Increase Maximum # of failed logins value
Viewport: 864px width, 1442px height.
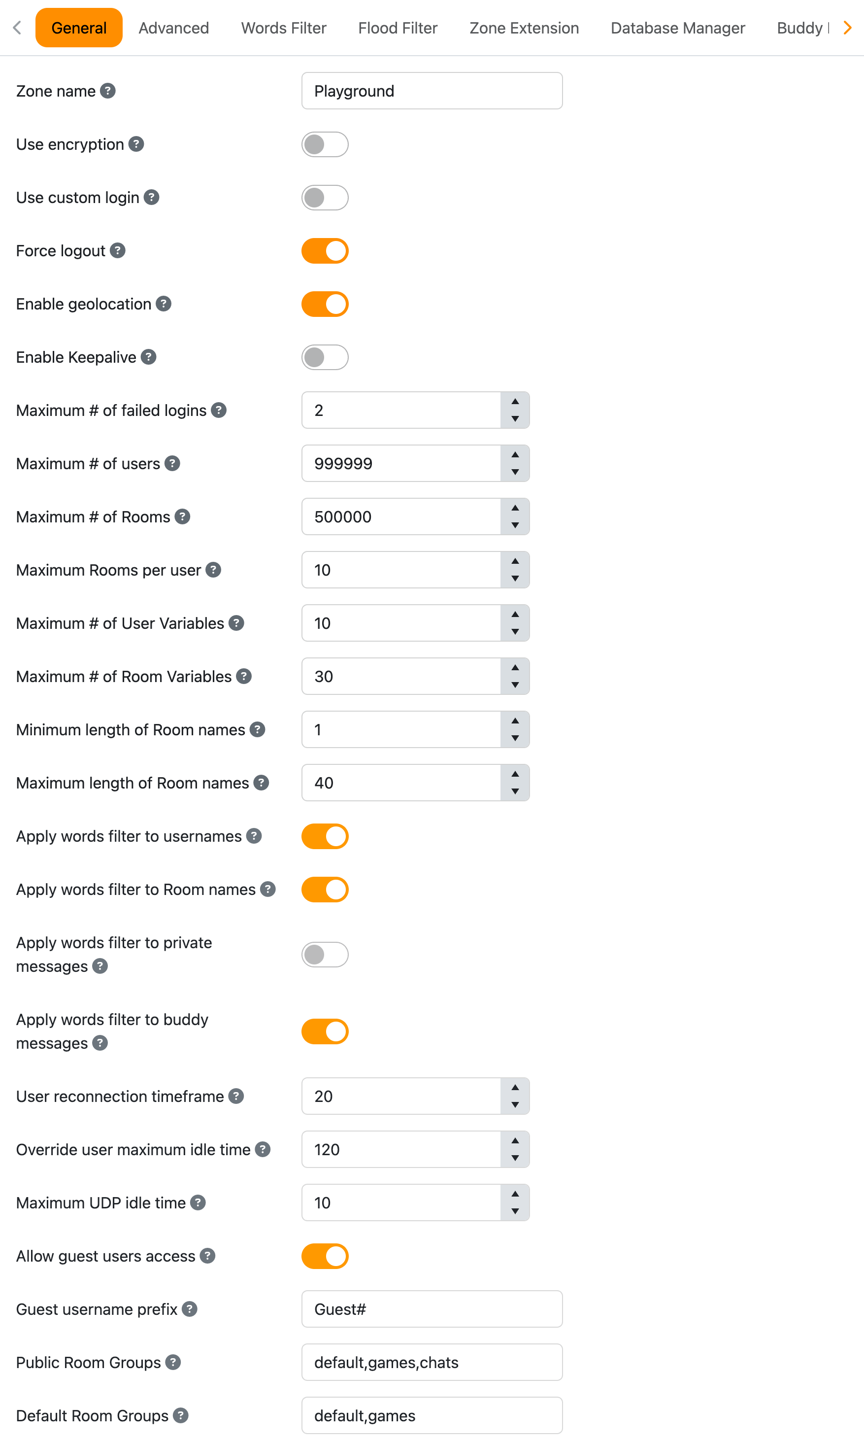[x=515, y=402]
